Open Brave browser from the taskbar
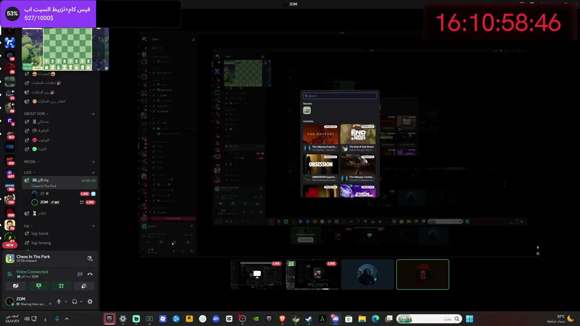Screen dimensions: 580x326 click(282, 319)
